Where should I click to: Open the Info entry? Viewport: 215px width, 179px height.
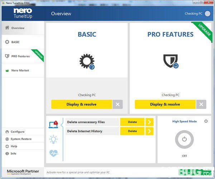(23, 154)
